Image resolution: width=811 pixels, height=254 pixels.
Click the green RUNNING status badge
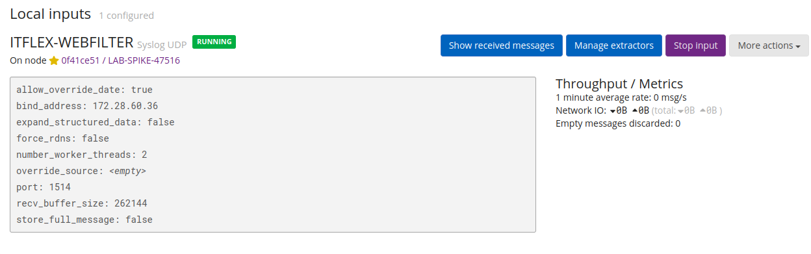point(214,42)
